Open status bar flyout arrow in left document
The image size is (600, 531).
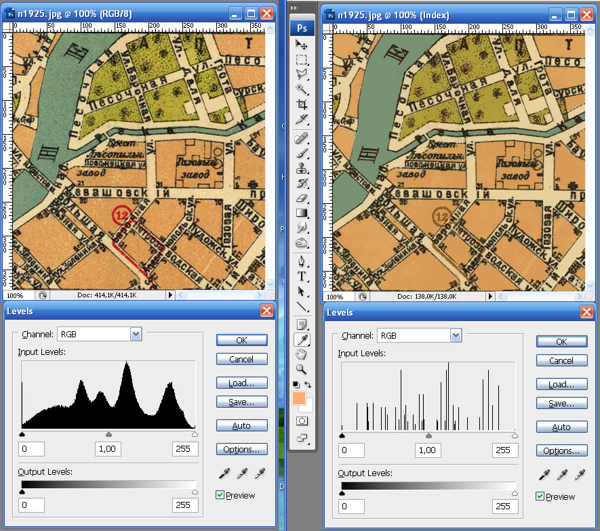(170, 295)
